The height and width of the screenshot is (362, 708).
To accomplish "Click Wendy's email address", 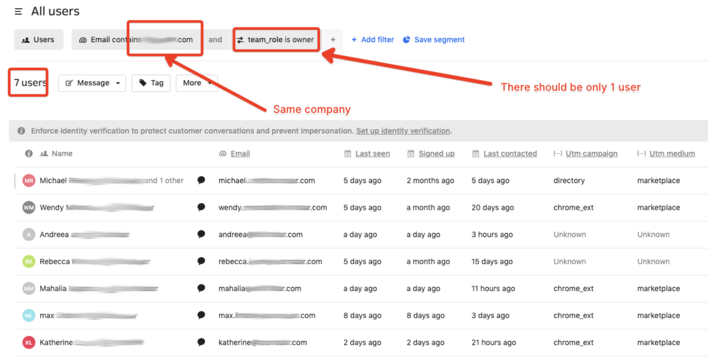I will [273, 207].
